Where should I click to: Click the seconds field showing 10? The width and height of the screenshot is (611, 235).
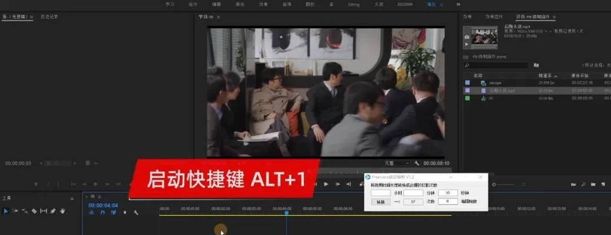point(448,193)
